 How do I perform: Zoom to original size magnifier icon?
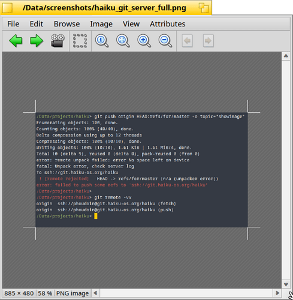tap(102, 41)
